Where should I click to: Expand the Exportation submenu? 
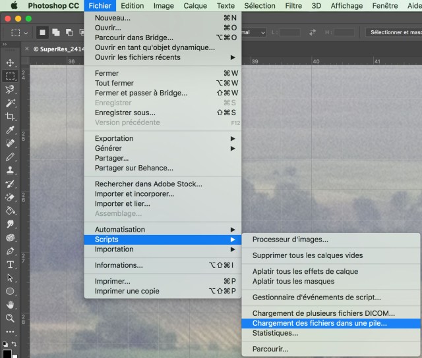click(x=163, y=138)
